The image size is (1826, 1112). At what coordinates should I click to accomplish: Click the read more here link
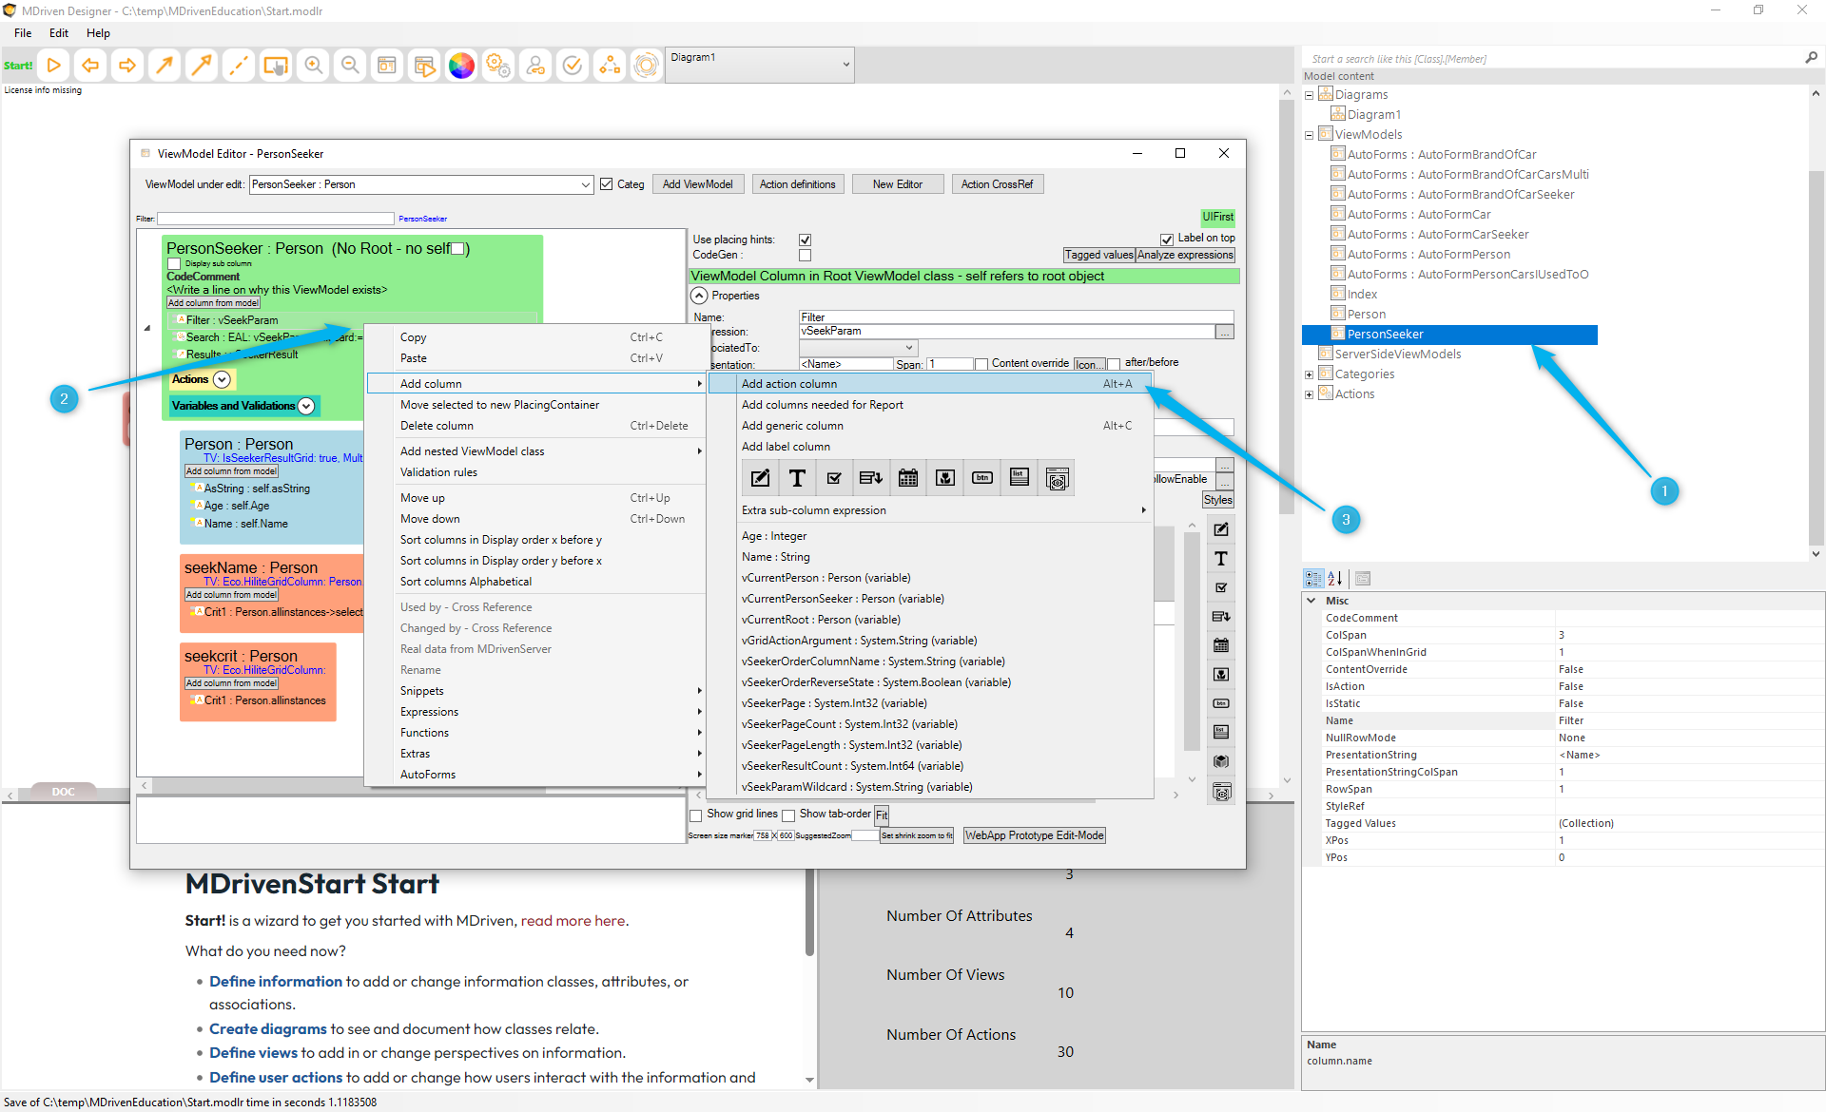[x=573, y=920]
